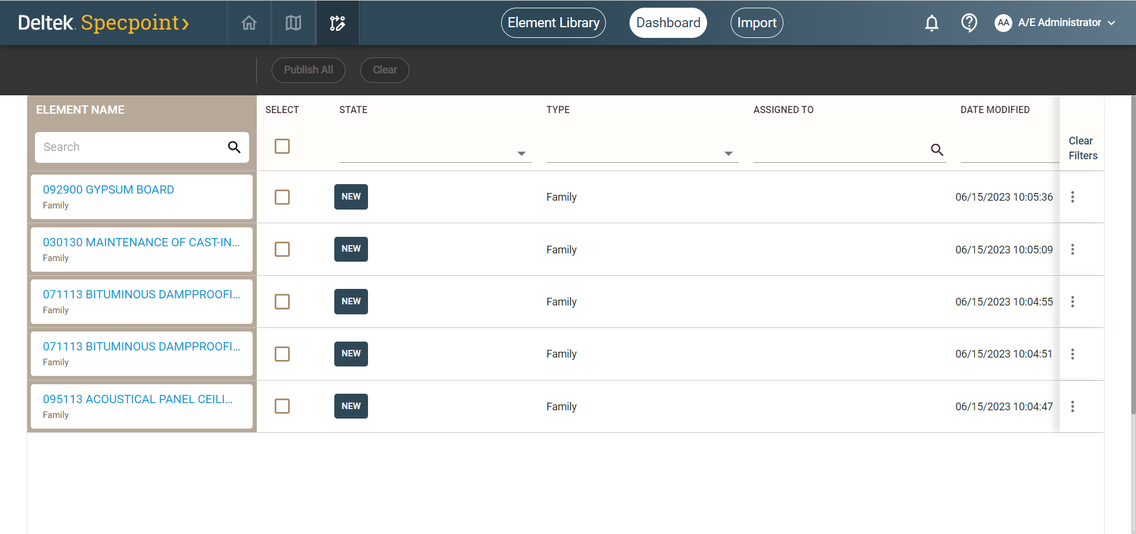Switch to the Import tab
Image resolution: width=1136 pixels, height=534 pixels.
click(756, 23)
